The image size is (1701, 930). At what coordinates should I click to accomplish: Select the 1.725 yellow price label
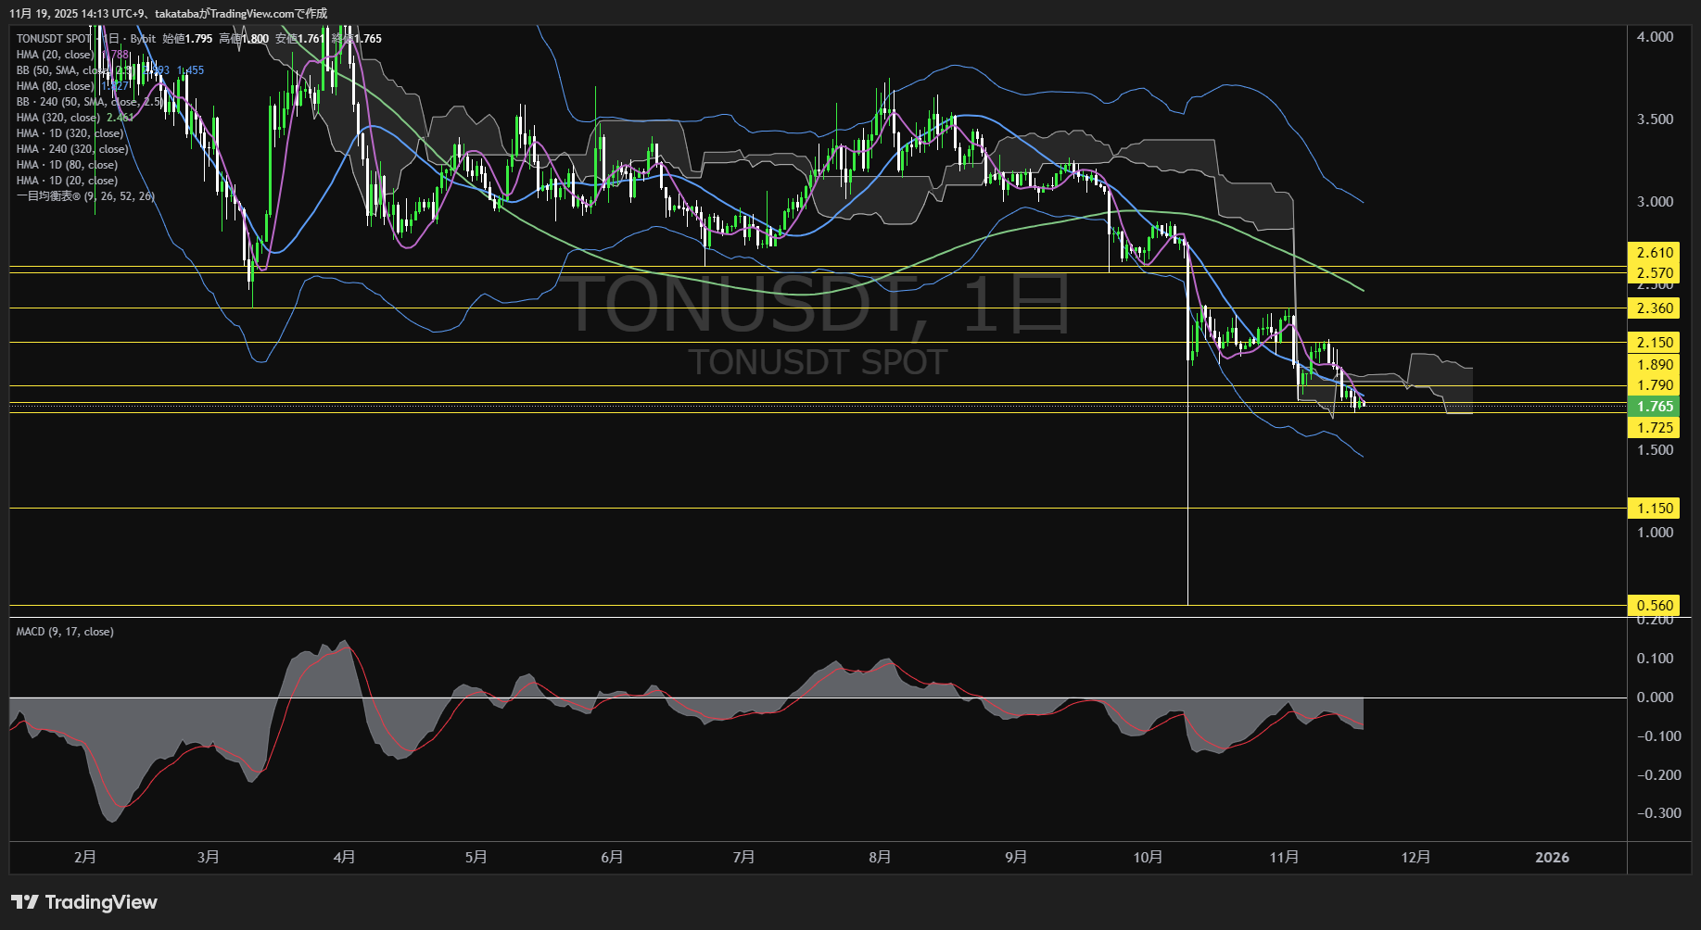tap(1654, 428)
